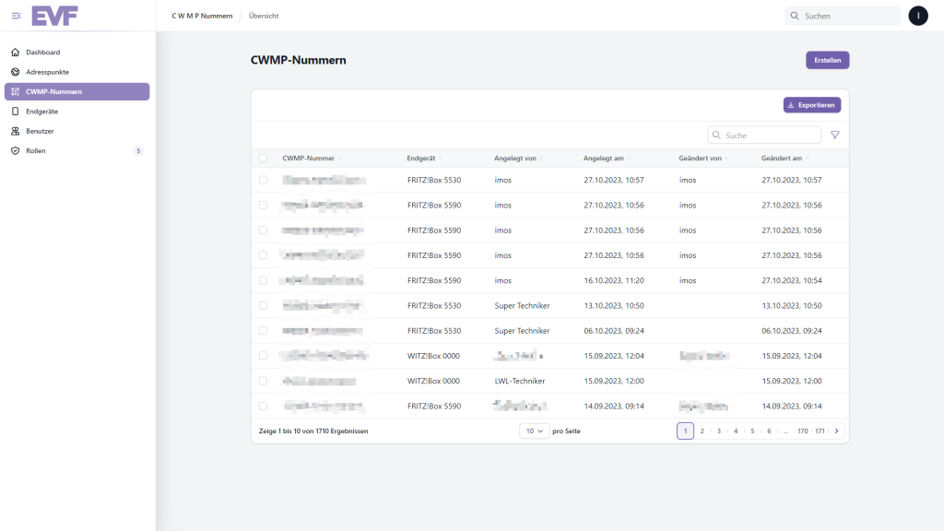This screenshot has width=944, height=531.
Task: Click WITZ!Box 0000 in the 15.09.2023, 12:04 row
Action: point(433,356)
